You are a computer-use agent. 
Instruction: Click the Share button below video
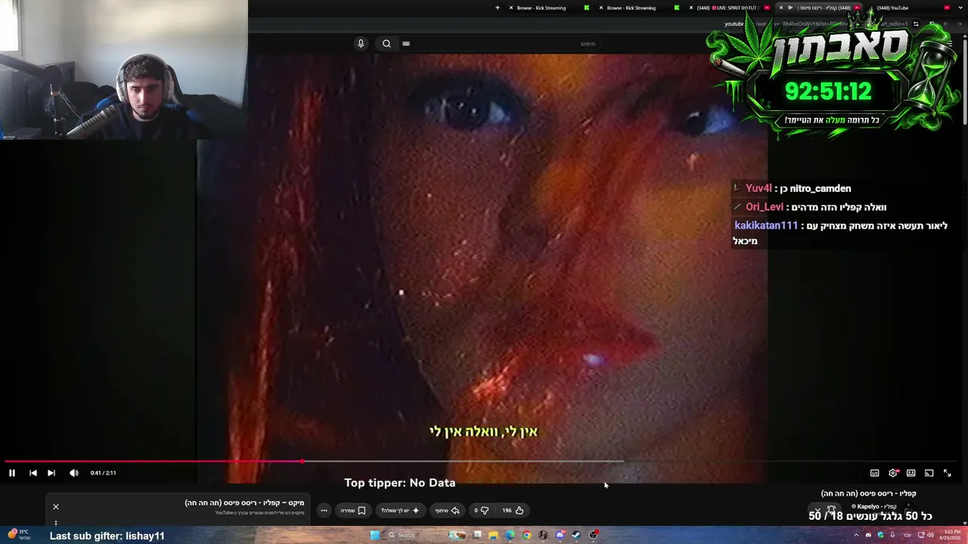tap(448, 511)
